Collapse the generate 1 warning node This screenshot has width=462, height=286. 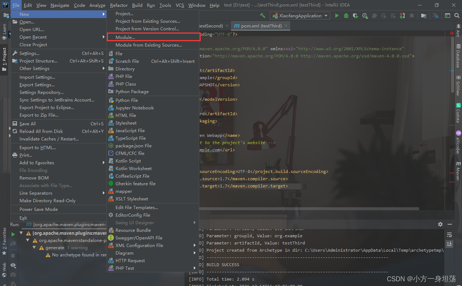pos(34,248)
